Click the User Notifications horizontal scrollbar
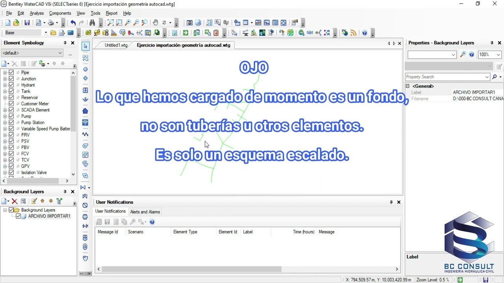Screen dimensions: 504x283 click(247, 269)
